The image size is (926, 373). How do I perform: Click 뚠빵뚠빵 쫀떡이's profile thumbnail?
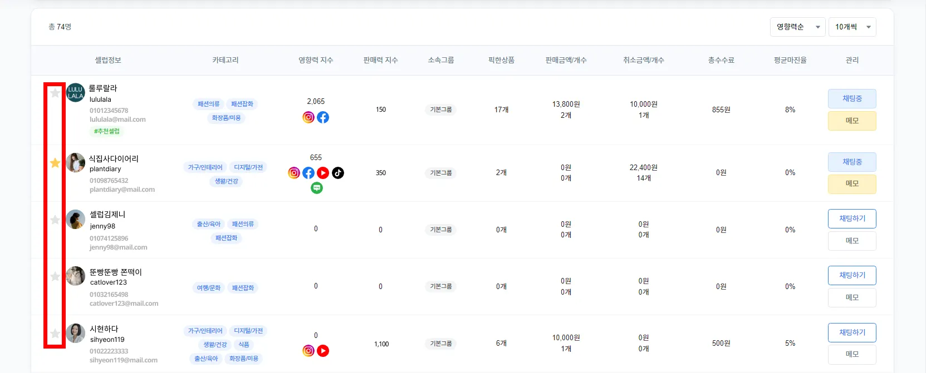pyautogui.click(x=76, y=276)
